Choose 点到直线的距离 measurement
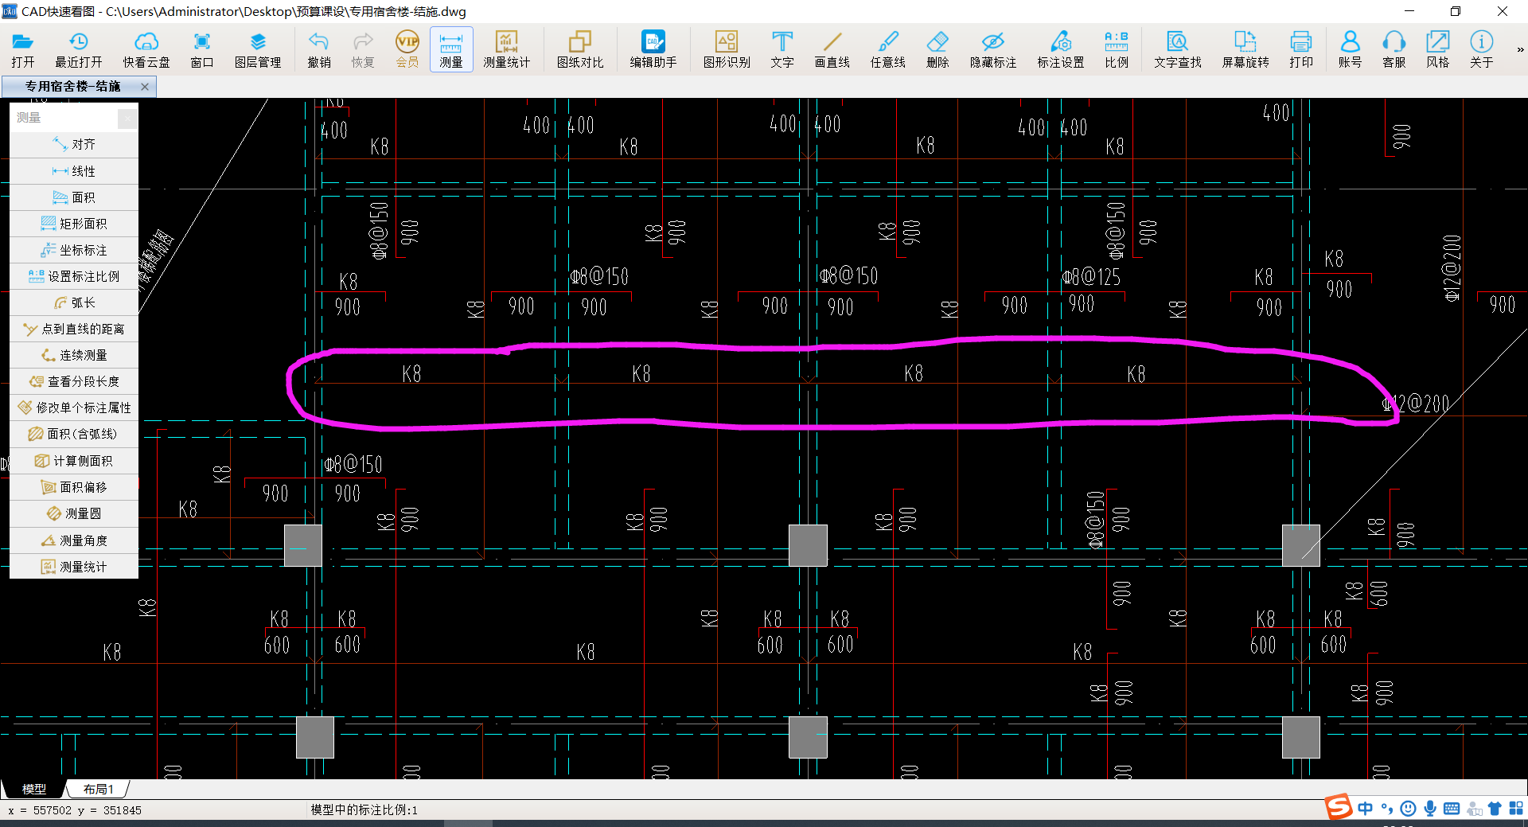1528x827 pixels. coord(74,329)
